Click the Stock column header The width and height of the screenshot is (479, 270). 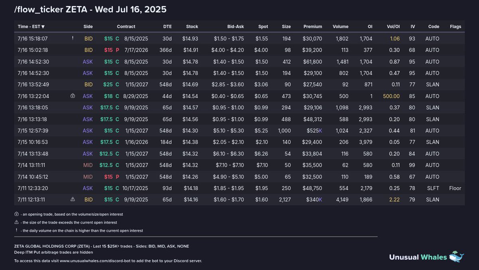[x=192, y=27]
